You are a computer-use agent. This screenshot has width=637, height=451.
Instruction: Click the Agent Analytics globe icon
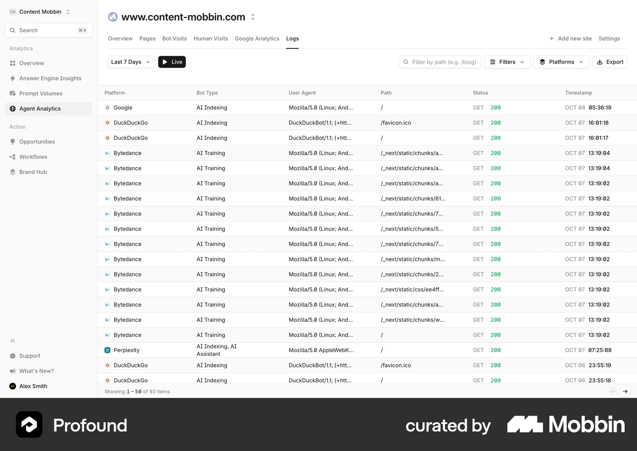(13, 109)
